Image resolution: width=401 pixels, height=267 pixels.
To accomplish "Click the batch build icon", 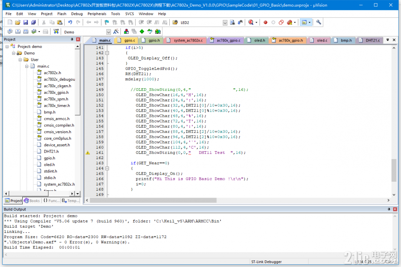I will click(x=34, y=32).
